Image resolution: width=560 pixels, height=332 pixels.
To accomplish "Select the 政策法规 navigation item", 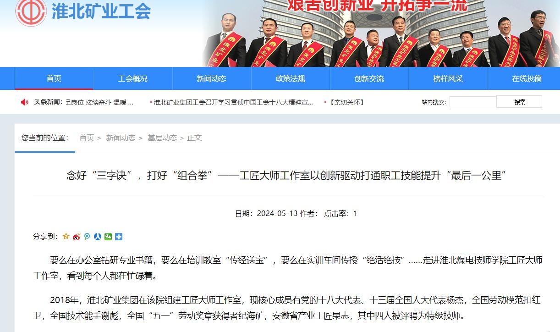I will tap(291, 78).
